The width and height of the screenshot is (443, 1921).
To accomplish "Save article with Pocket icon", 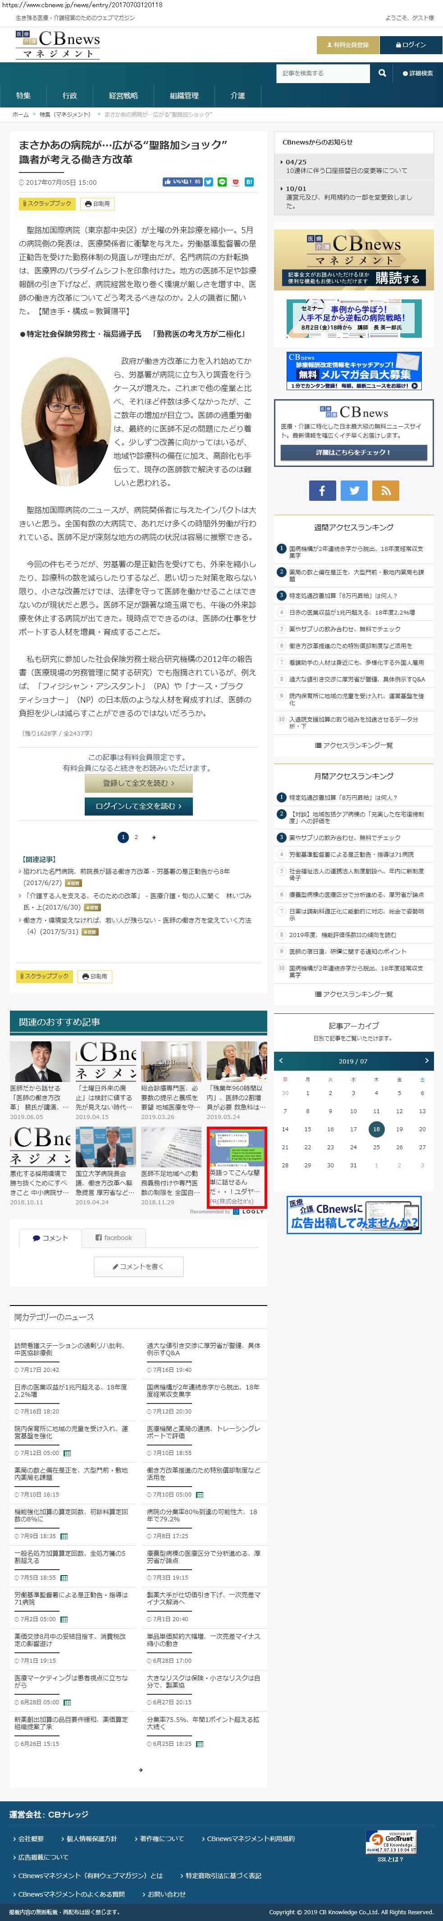I will (236, 182).
